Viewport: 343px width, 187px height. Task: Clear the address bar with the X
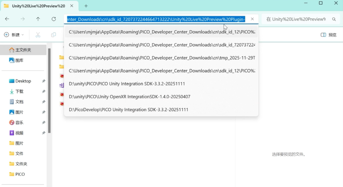tap(252, 19)
